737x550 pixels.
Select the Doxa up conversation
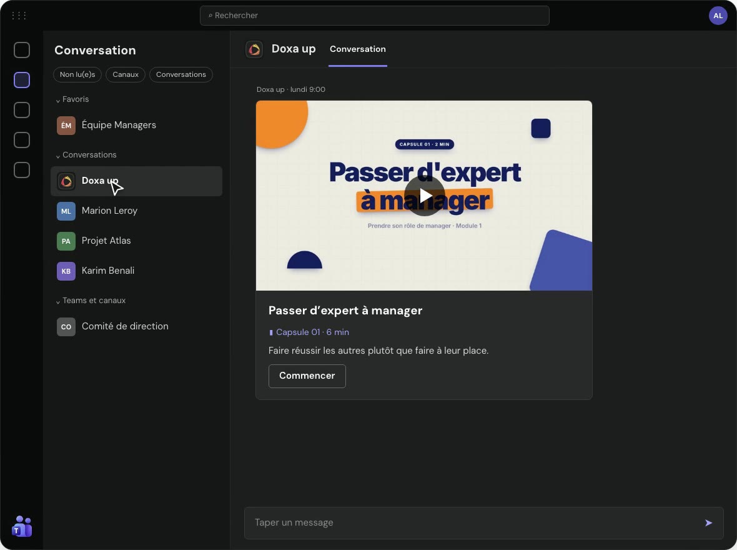click(x=136, y=181)
